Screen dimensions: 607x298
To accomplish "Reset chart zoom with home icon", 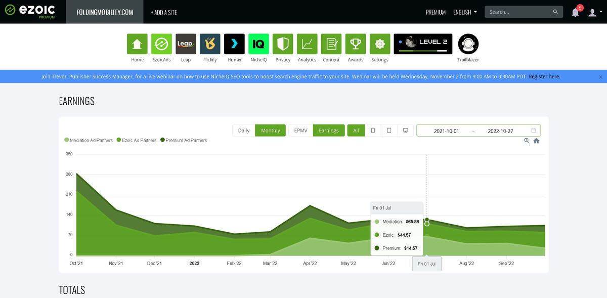I will [x=536, y=141].
